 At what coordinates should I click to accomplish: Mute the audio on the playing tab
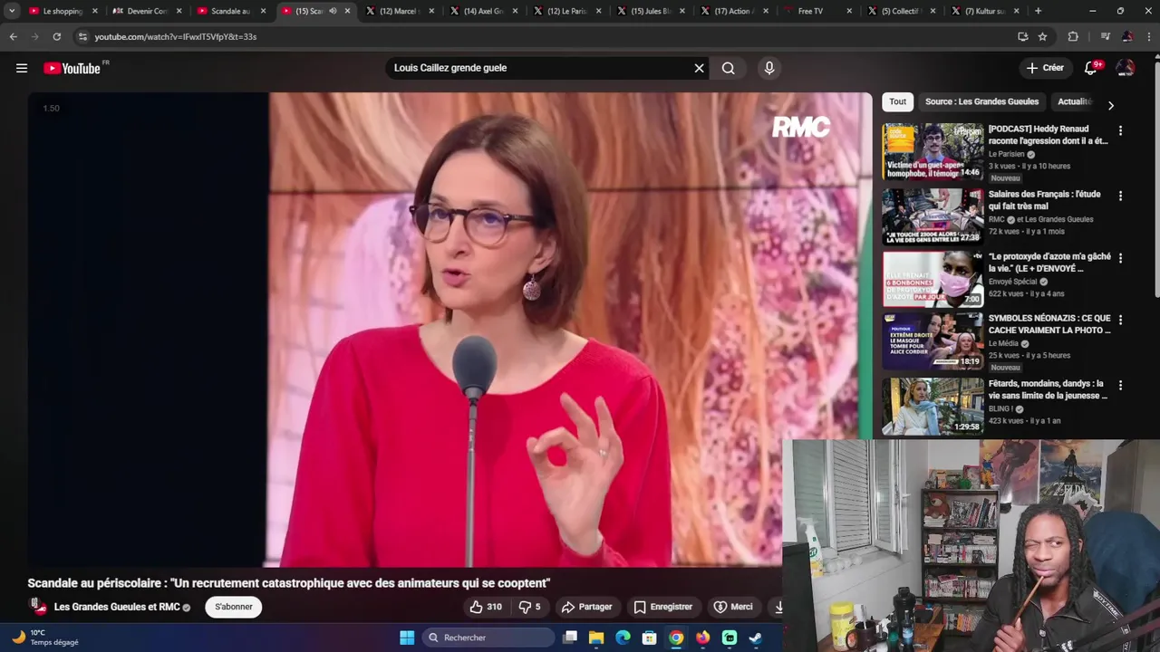click(x=333, y=11)
